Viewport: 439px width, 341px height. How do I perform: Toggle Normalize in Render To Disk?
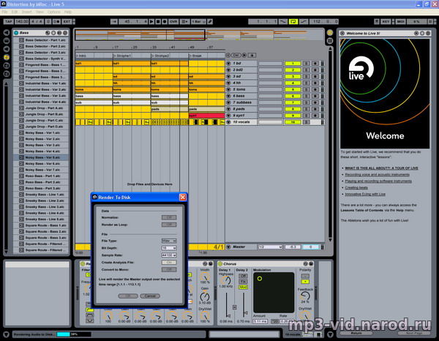point(169,217)
